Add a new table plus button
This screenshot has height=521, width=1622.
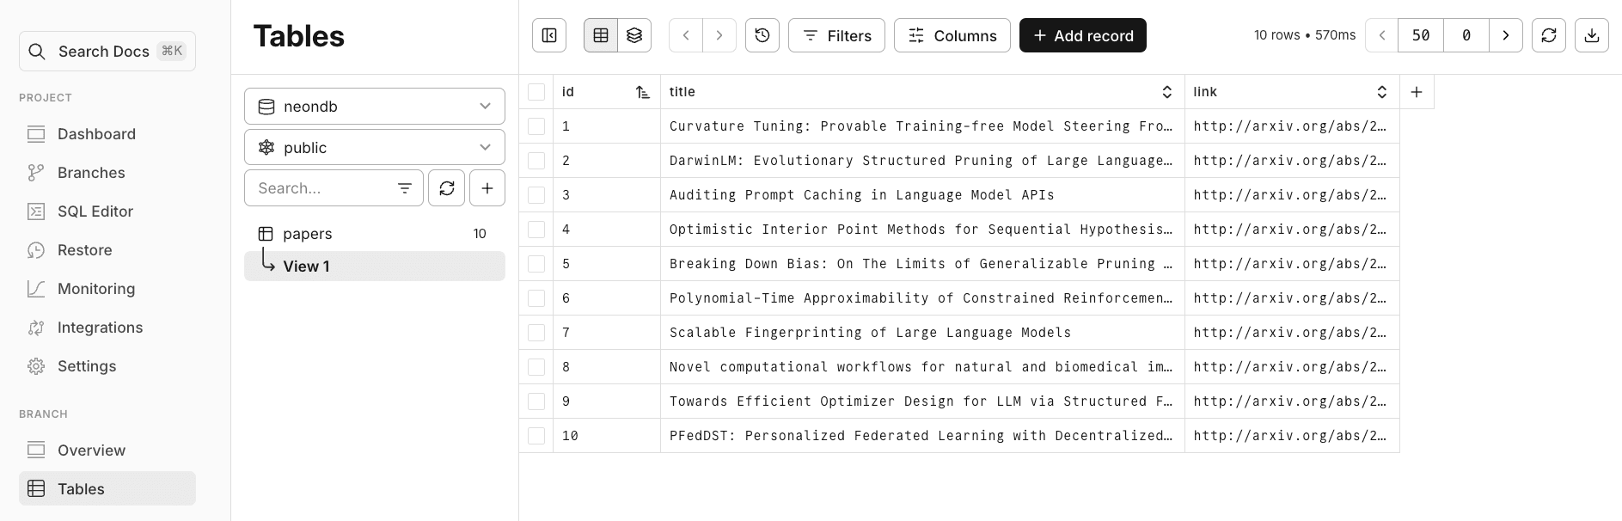point(487,188)
